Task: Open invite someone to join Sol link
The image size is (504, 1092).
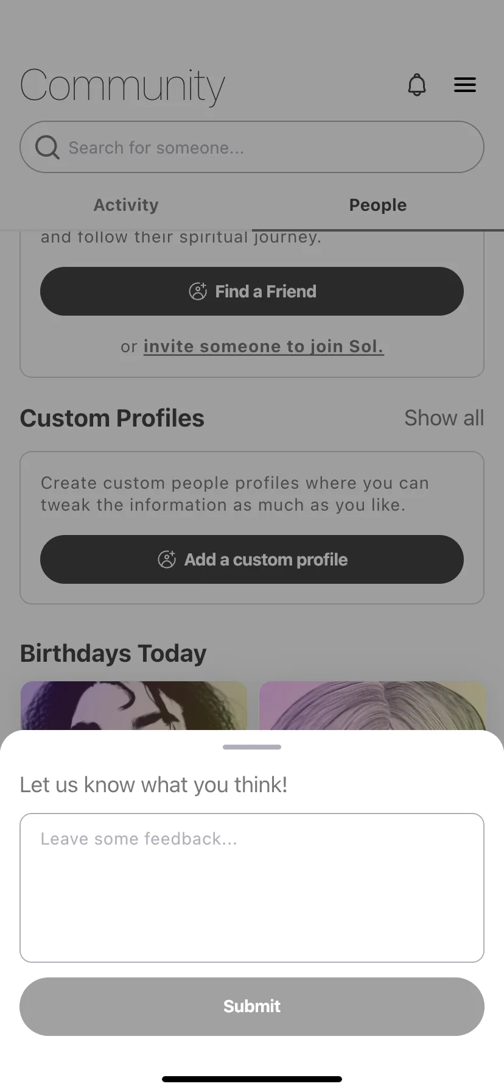Action: (264, 346)
